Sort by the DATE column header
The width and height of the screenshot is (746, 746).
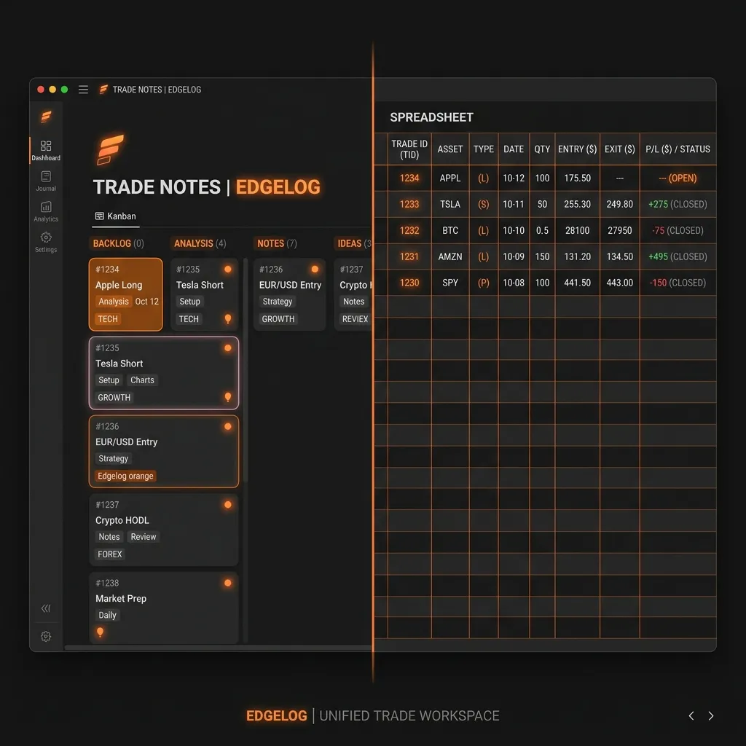pyautogui.click(x=514, y=149)
